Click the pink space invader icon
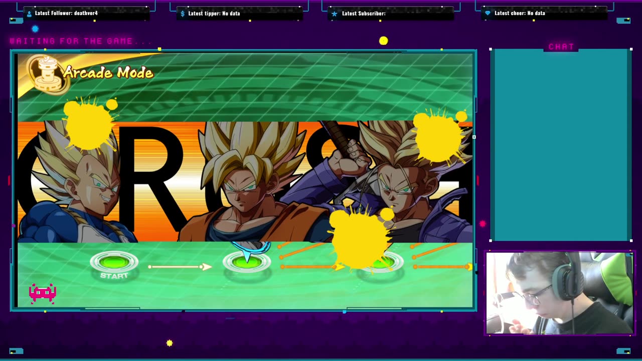This screenshot has width=642, height=361. click(x=42, y=293)
